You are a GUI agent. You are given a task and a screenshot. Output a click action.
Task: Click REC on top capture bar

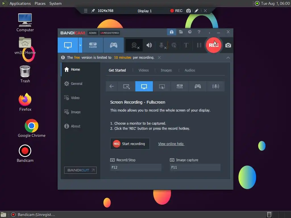click(176, 11)
